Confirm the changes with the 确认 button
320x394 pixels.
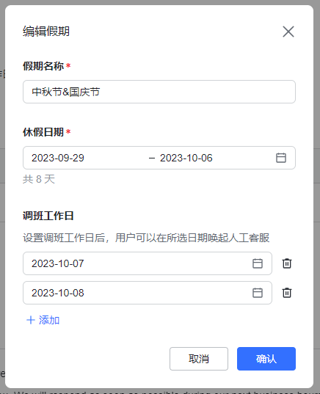click(x=266, y=359)
